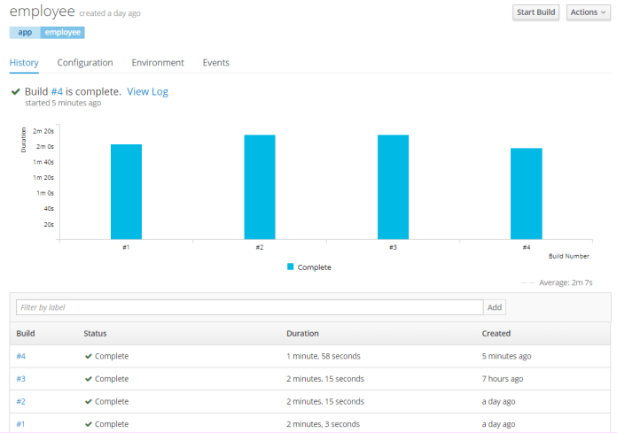Click inside the Filter by label field
Viewport: 617px width, 433px height.
(x=249, y=307)
